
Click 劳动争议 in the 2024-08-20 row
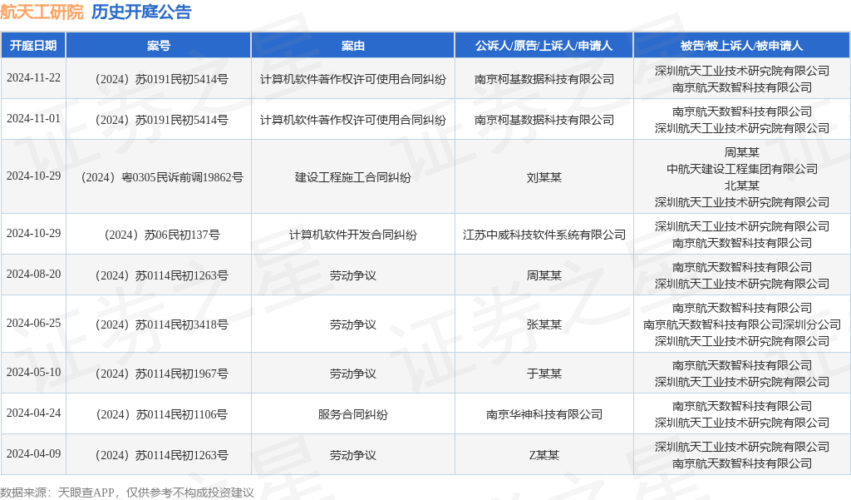pos(352,275)
